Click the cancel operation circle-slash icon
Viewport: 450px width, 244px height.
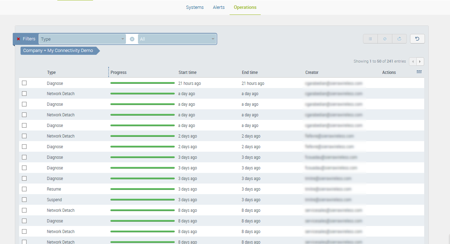385,39
